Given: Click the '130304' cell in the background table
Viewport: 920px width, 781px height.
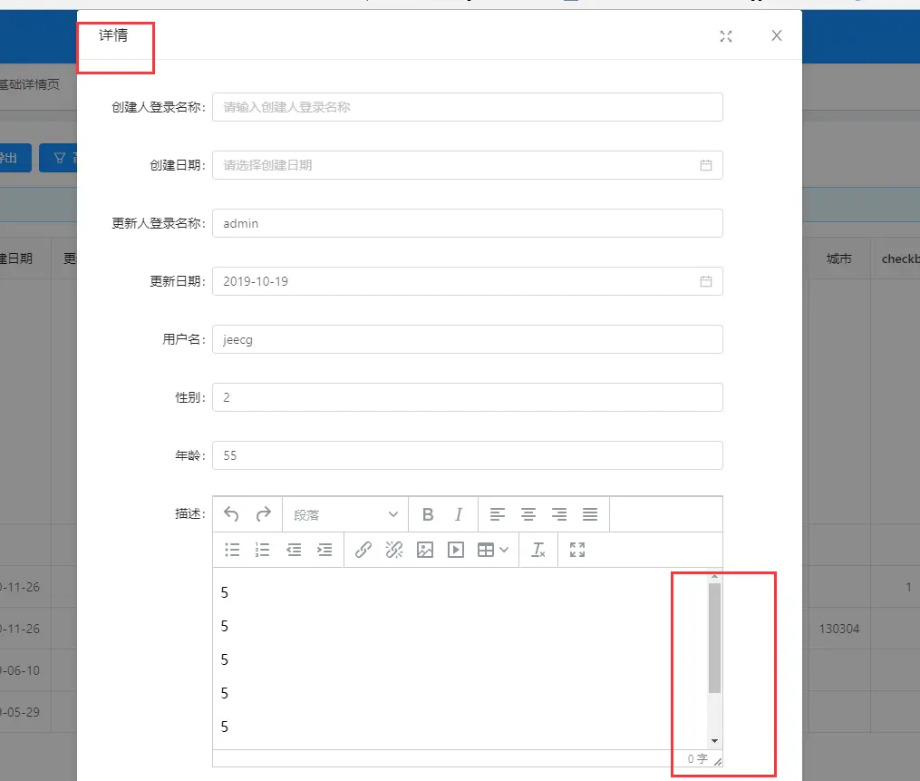Looking at the screenshot, I should click(839, 629).
